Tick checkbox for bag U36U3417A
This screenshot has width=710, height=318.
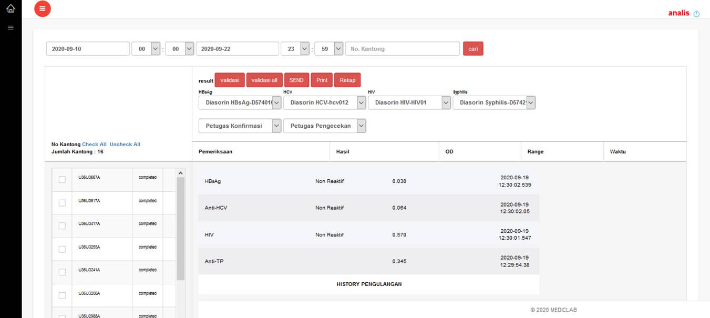pos(62,226)
